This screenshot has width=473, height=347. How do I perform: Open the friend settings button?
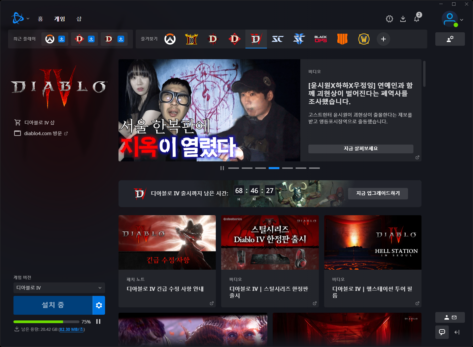[x=450, y=39]
